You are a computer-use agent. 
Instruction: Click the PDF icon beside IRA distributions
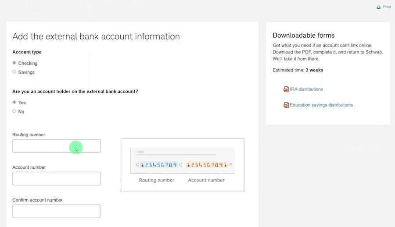click(286, 89)
